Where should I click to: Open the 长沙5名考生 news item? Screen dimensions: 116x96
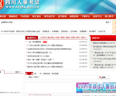click(x=45, y=63)
